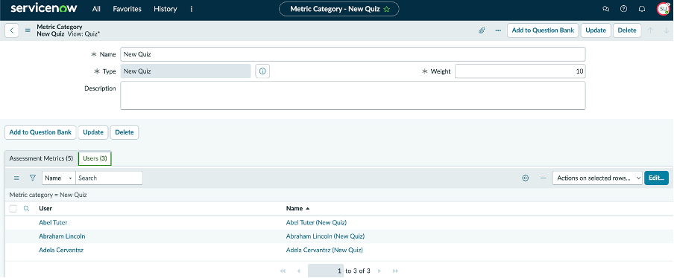Open the top navigation more options icon

pos(192,9)
